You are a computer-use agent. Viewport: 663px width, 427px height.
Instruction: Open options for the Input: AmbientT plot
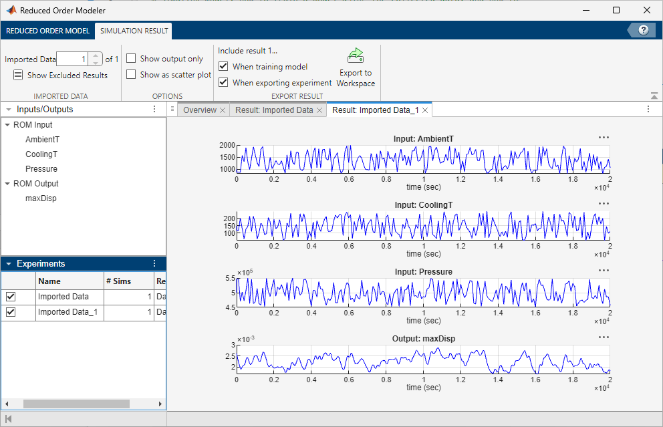click(x=604, y=138)
